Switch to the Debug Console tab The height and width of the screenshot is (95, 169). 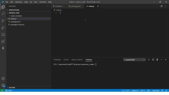coord(77,60)
